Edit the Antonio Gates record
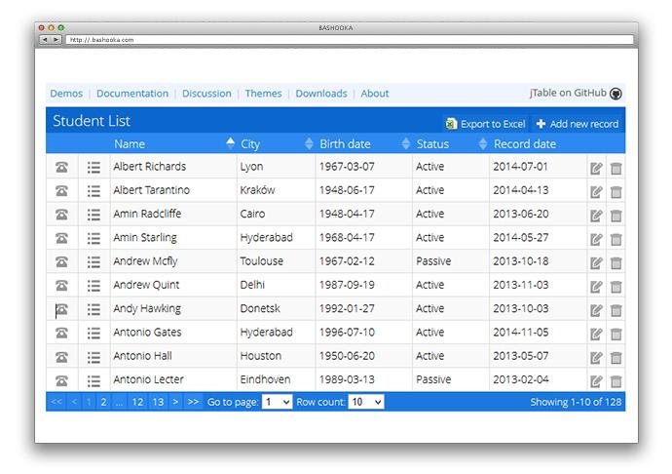The width and height of the screenshot is (672, 474). click(x=596, y=334)
